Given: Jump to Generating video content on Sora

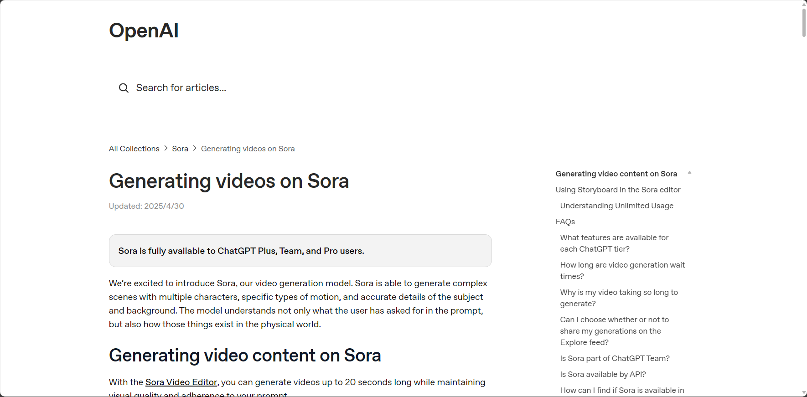Looking at the screenshot, I should [x=616, y=174].
